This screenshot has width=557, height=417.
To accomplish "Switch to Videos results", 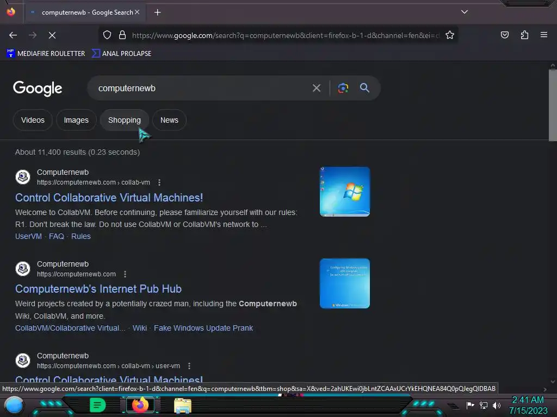I will 33,120.
